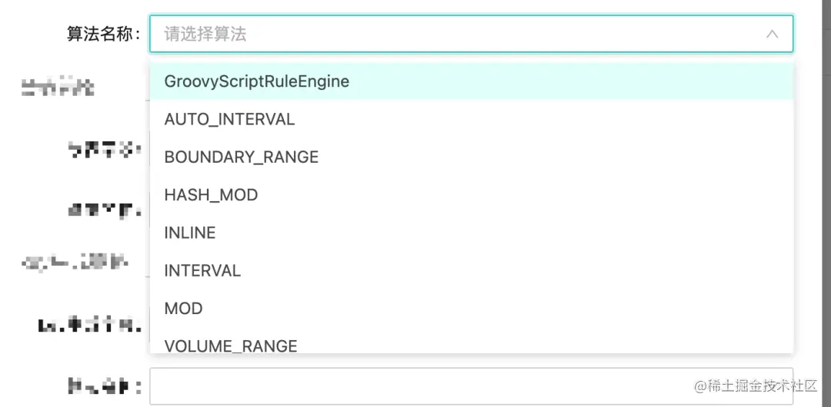Select HASH_MOD in the dropdown list

[x=211, y=195]
